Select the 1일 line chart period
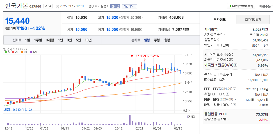 (28, 40)
